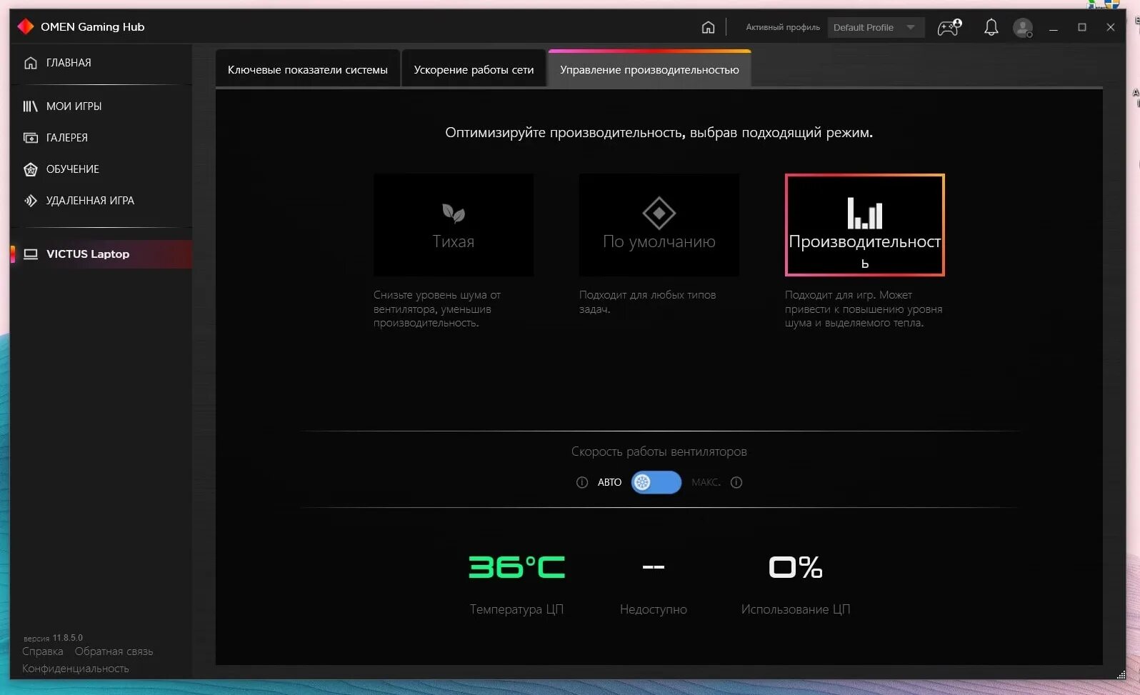Click the 36°C CPU temperature reading
The image size is (1140, 695).
click(x=516, y=567)
